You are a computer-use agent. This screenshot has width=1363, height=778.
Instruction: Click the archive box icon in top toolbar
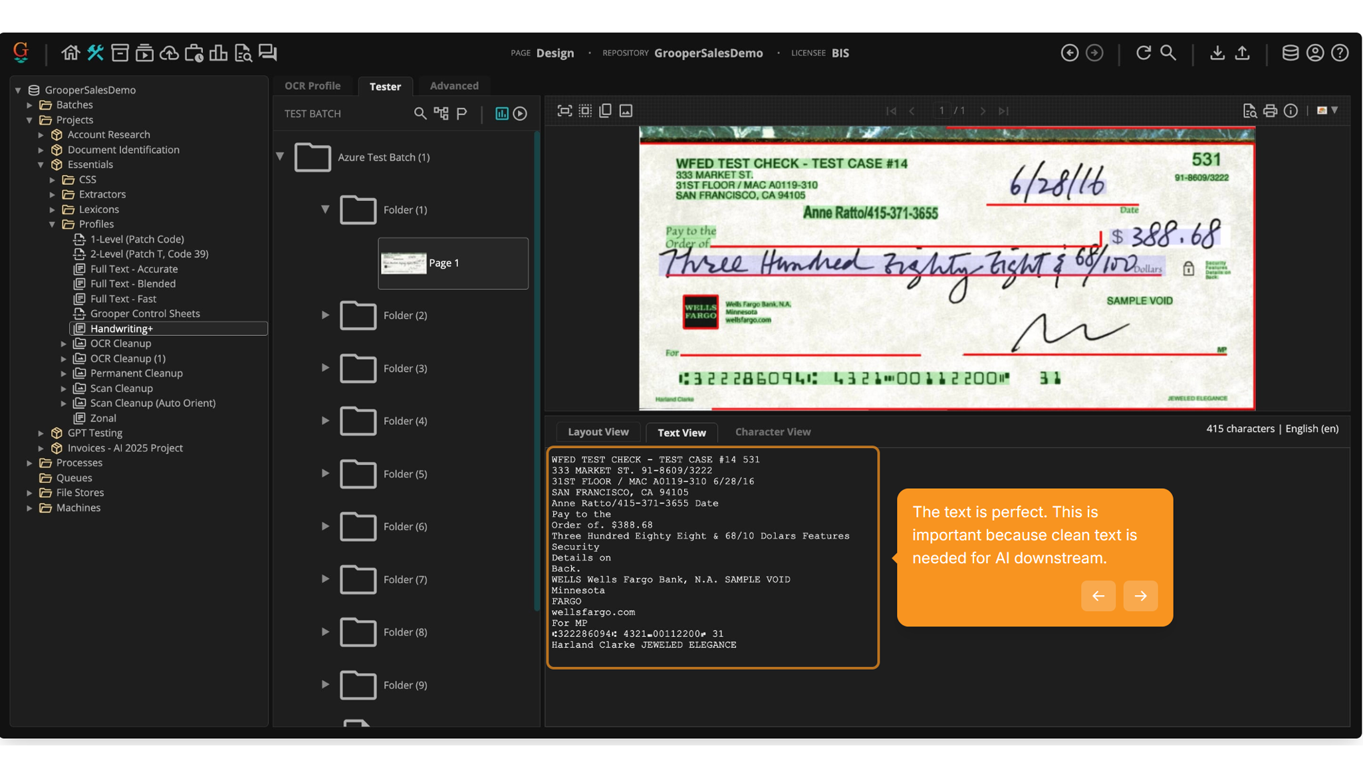[x=120, y=53]
